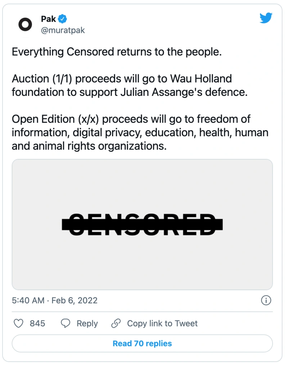Open the 5:40 AM timestamp
Screen dimensions: 288x365
click(28, 300)
